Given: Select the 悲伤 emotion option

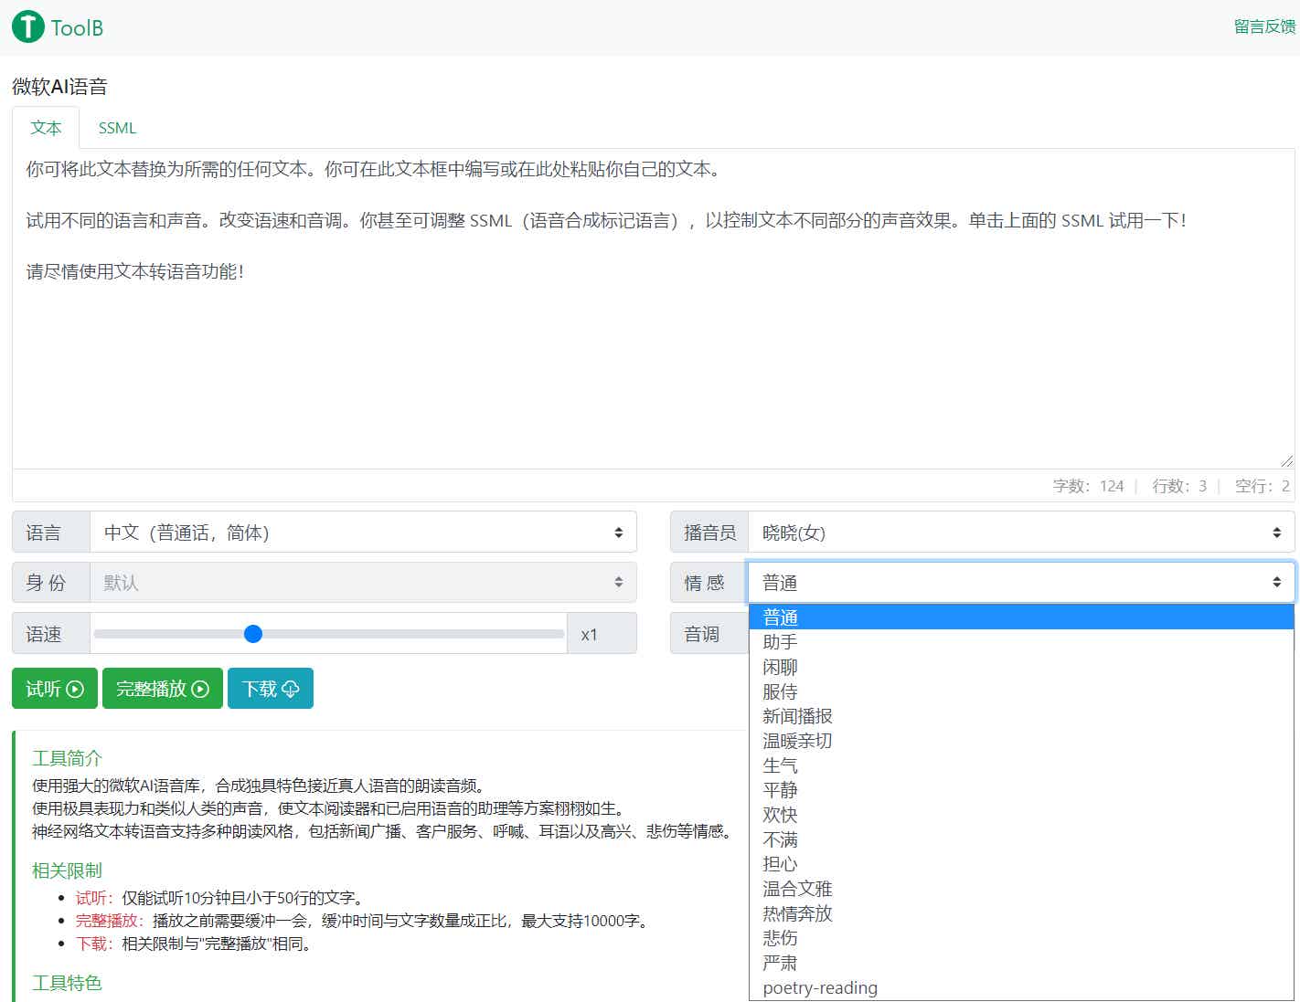Looking at the screenshot, I should [780, 938].
